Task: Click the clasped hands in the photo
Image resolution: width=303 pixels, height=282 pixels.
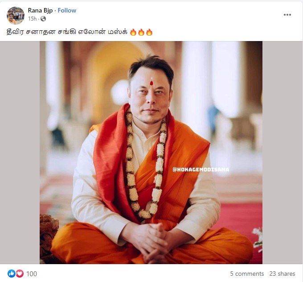Action: (151, 236)
